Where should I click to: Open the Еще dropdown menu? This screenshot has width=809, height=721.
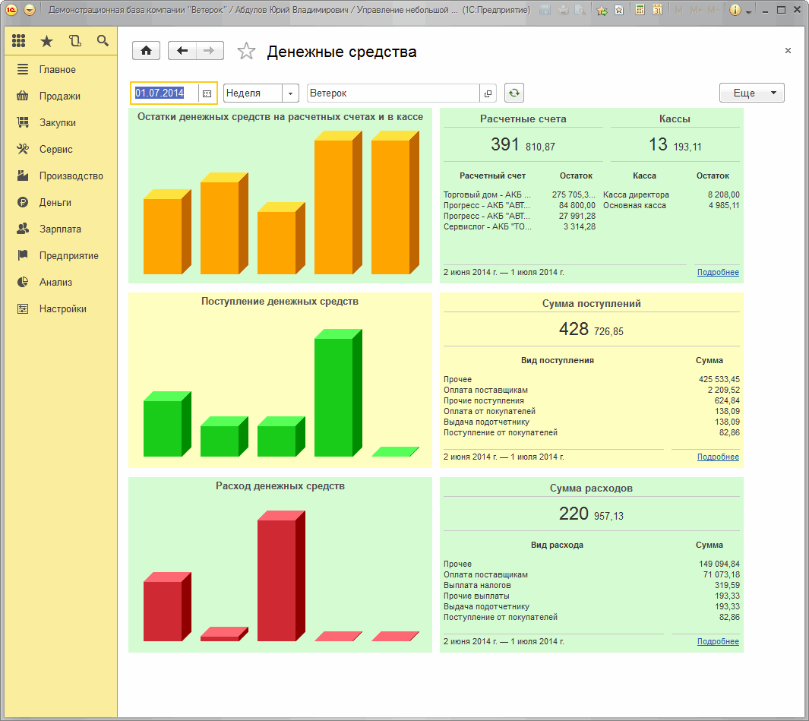pyautogui.click(x=752, y=93)
